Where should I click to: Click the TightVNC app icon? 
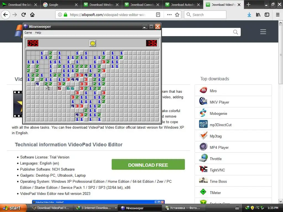(203, 169)
